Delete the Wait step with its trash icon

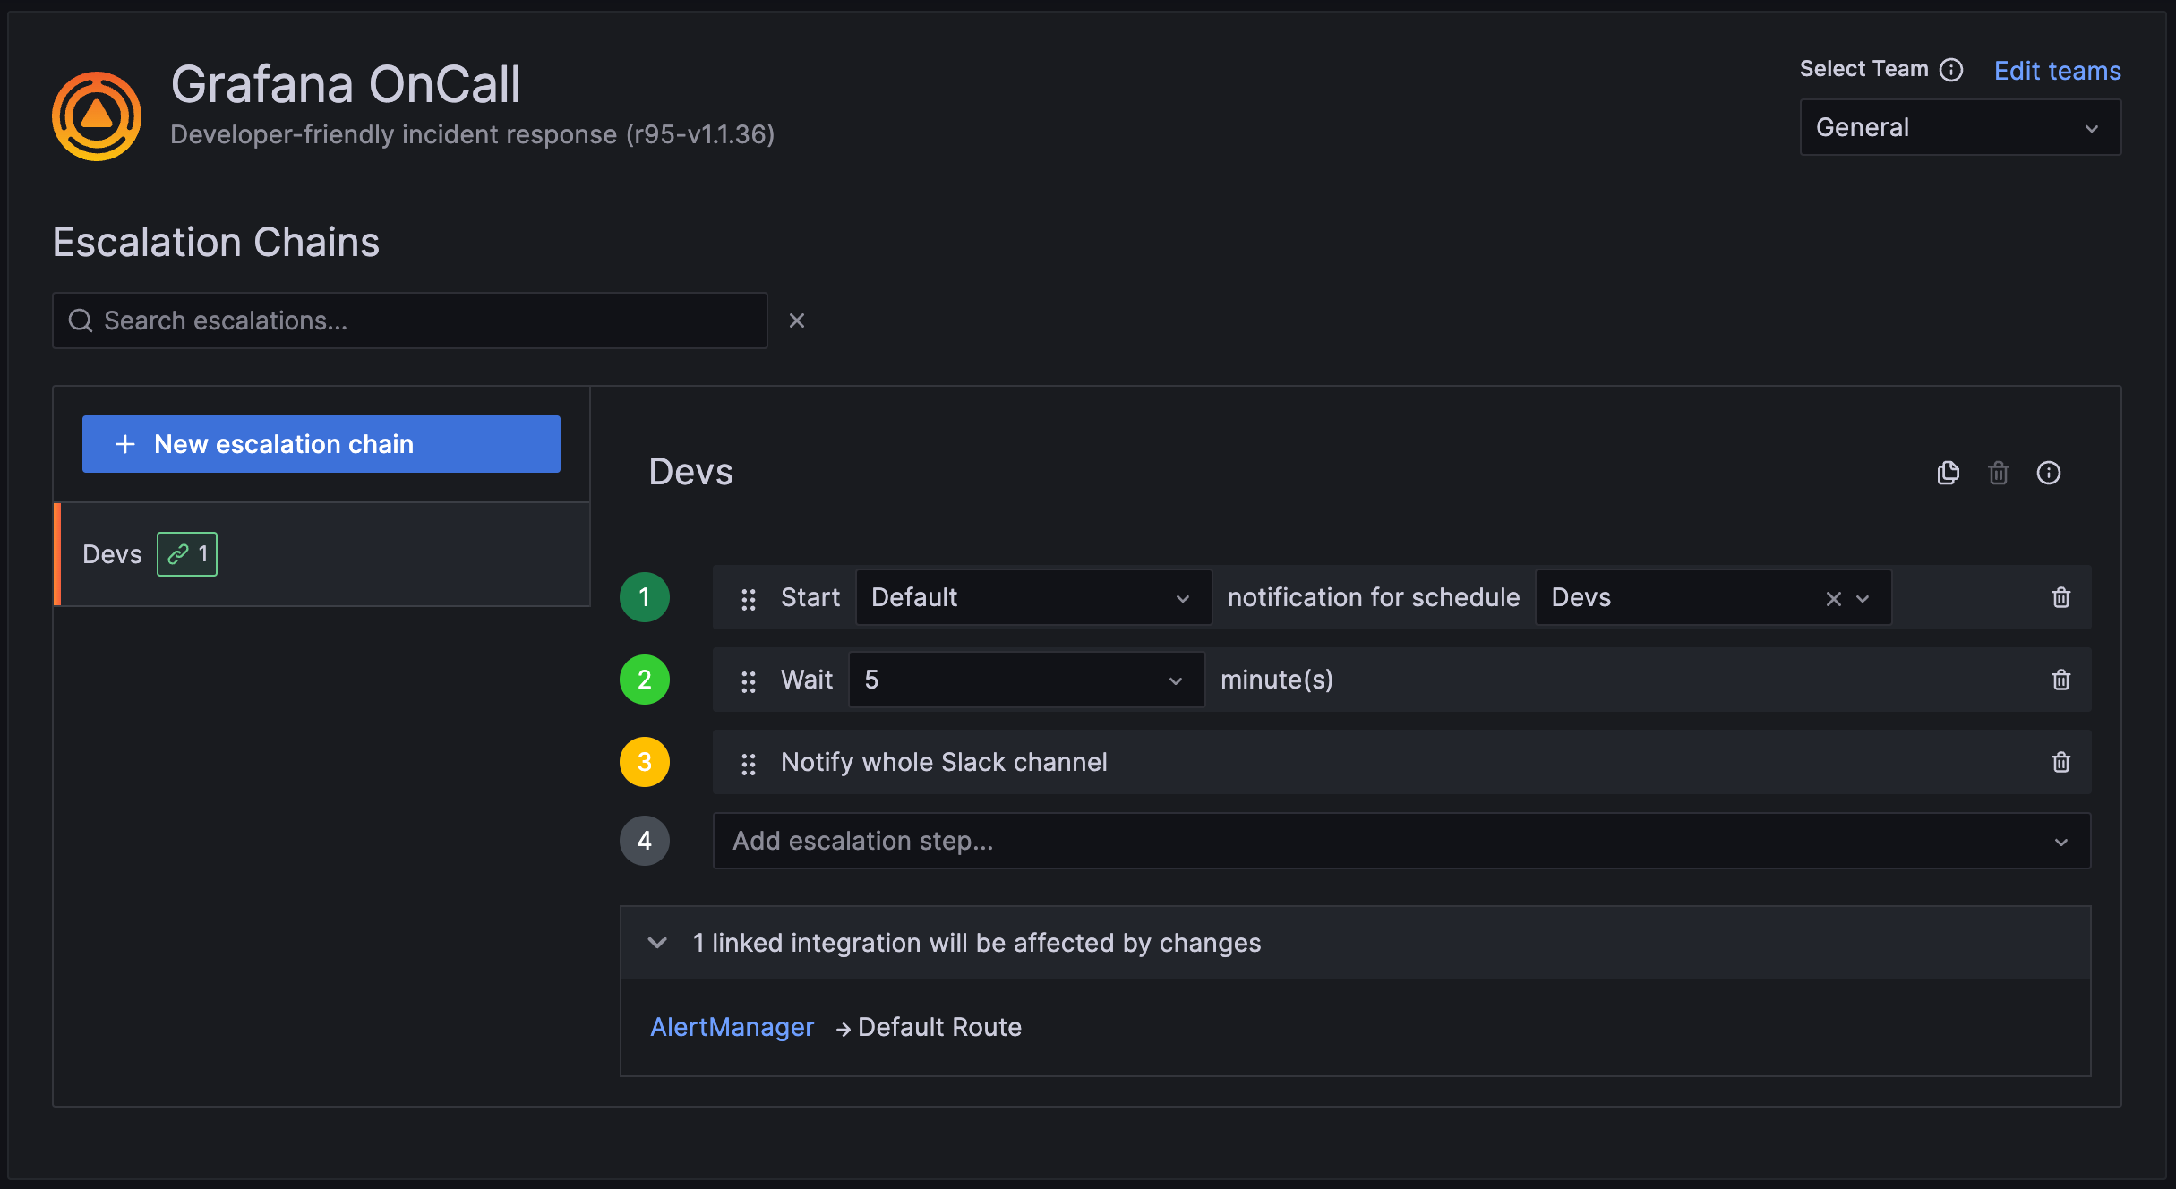click(2061, 680)
